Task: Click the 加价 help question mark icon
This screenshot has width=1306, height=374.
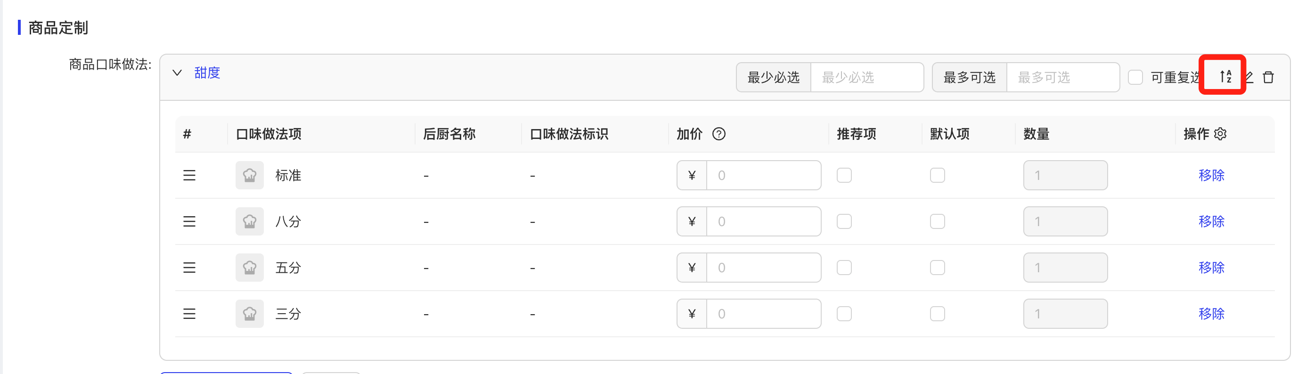Action: [718, 134]
